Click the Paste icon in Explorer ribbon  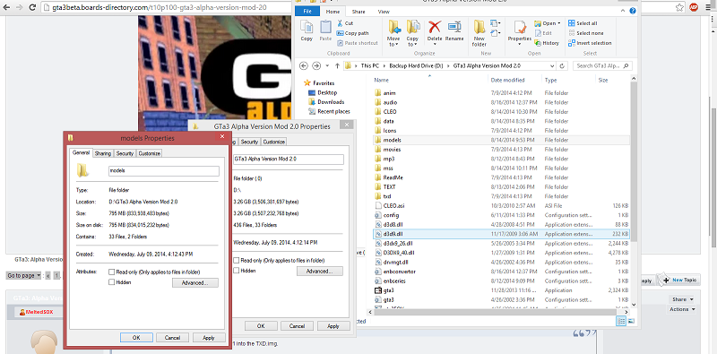click(325, 28)
